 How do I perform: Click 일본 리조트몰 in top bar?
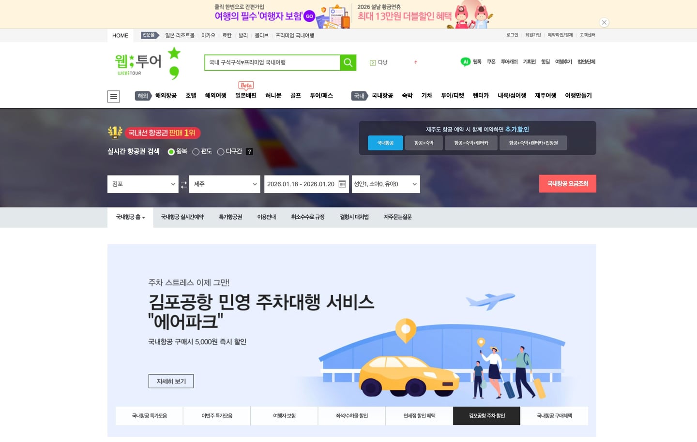click(x=180, y=35)
